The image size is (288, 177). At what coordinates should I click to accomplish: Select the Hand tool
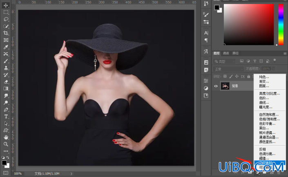[6, 137]
